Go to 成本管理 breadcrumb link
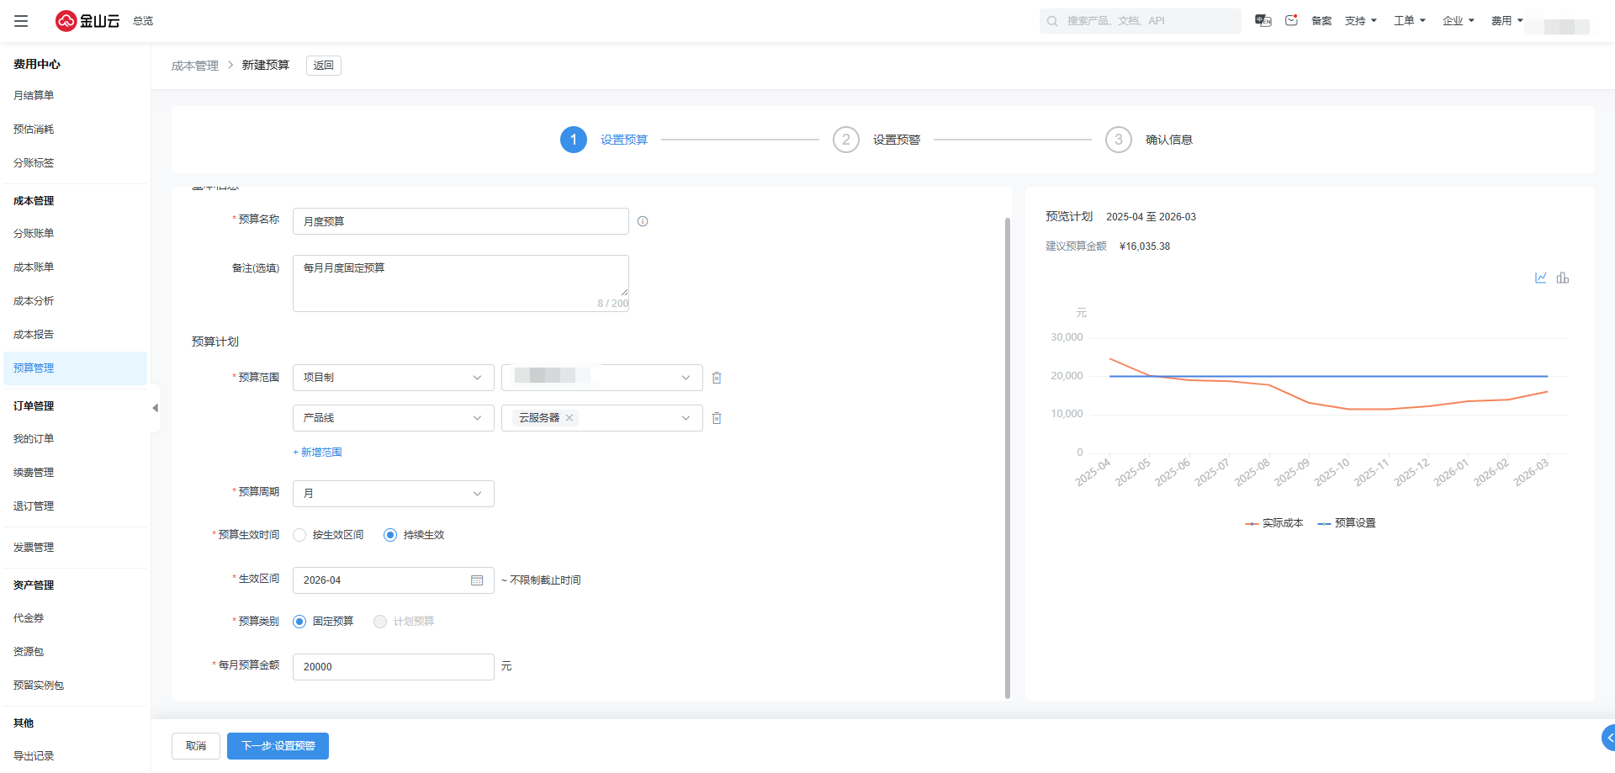 click(x=195, y=66)
